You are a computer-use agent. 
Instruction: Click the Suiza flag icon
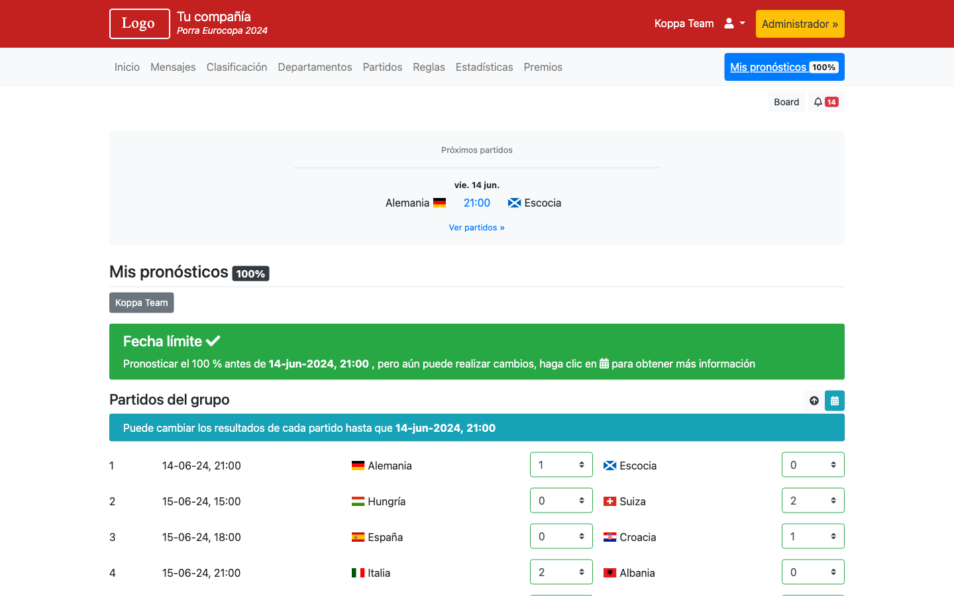pyautogui.click(x=609, y=501)
